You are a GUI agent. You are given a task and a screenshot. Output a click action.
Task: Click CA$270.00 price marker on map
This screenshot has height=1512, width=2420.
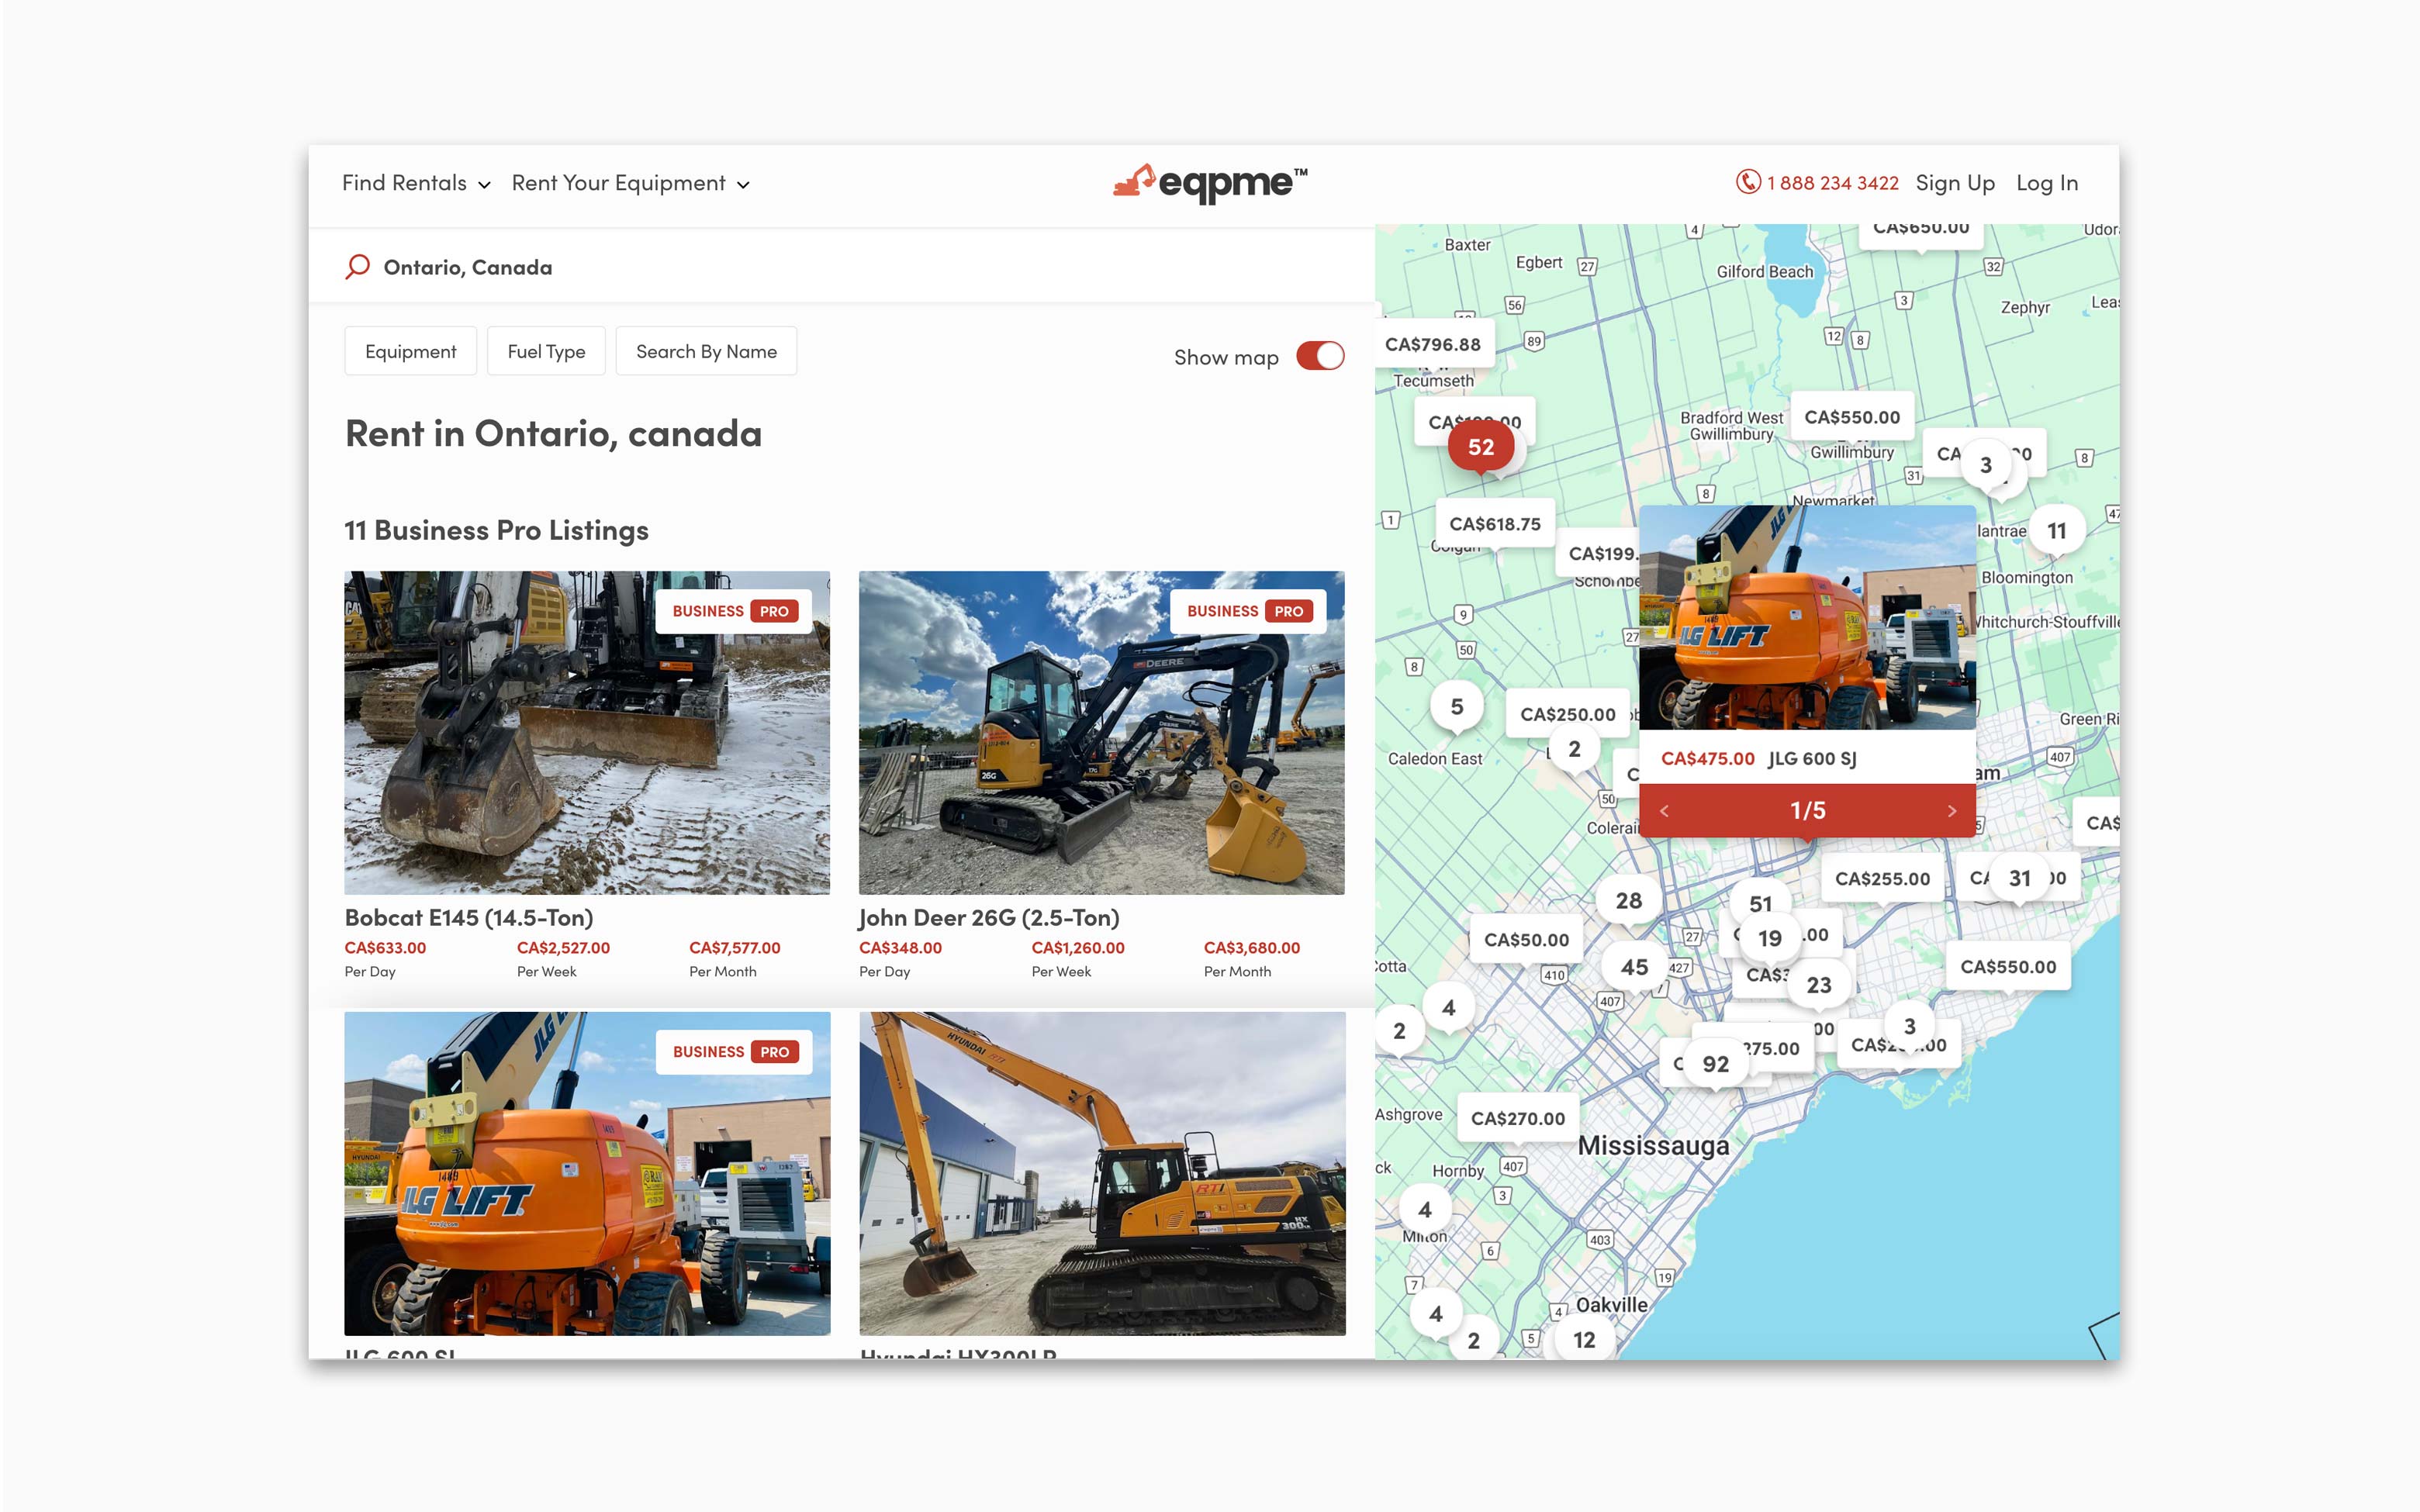pyautogui.click(x=1517, y=1118)
